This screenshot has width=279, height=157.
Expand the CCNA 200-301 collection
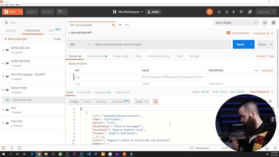3,50
